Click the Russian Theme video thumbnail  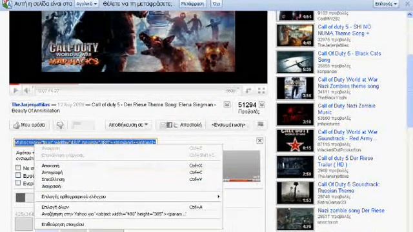coord(295,193)
